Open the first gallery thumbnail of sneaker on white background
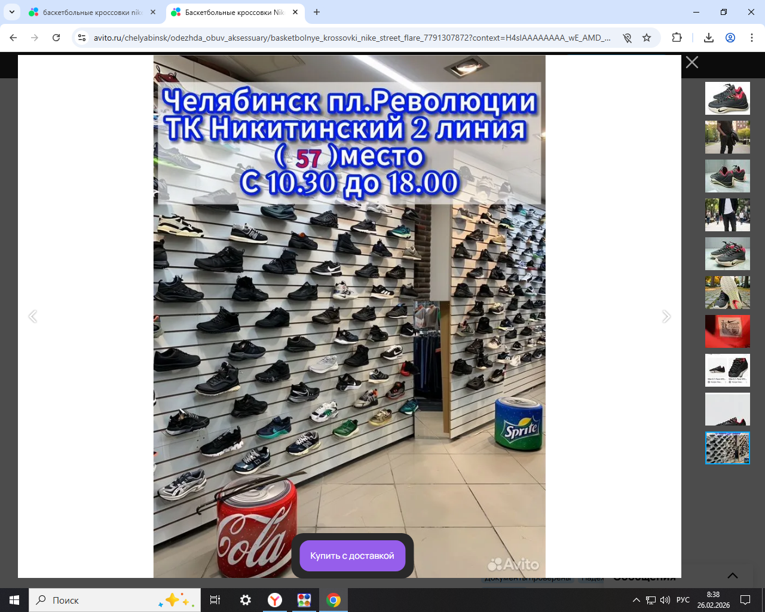Image resolution: width=765 pixels, height=612 pixels. coord(727,98)
